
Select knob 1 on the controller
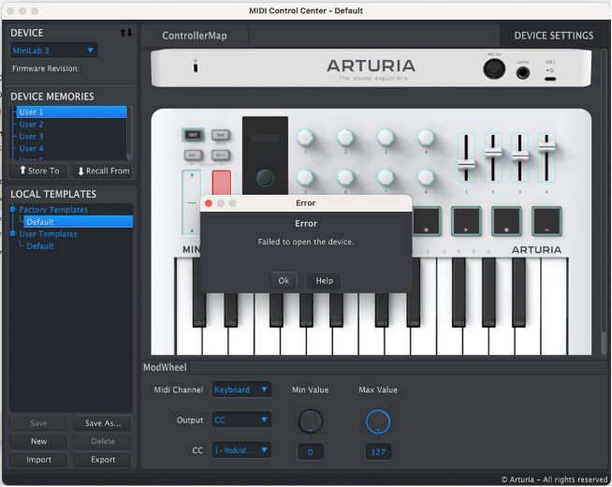305,137
